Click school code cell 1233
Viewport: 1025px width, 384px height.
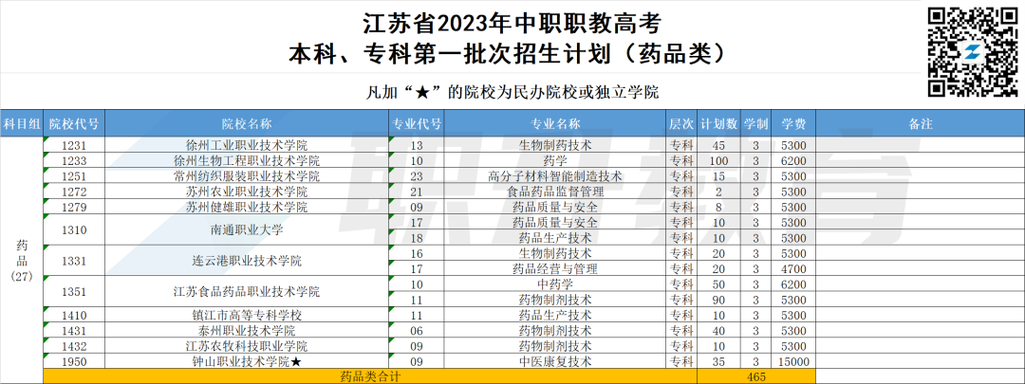74,160
